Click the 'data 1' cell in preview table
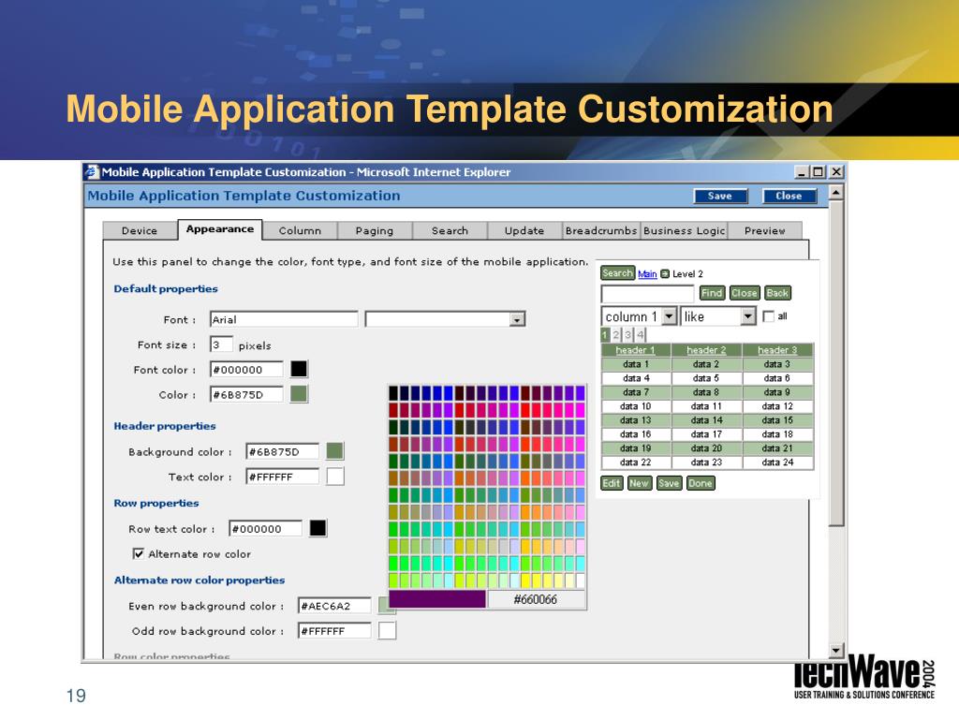Screen dimensions: 959x719 (x=636, y=364)
